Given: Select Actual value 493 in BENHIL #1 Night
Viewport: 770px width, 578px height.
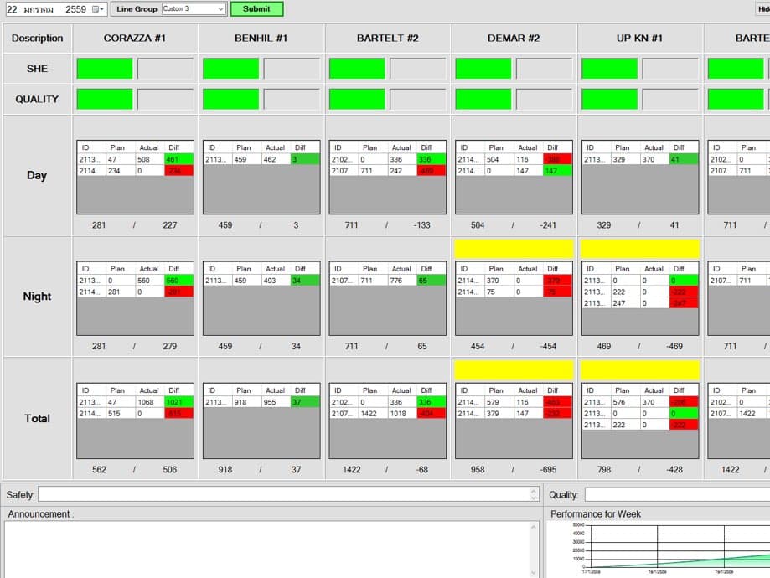Looking at the screenshot, I should [276, 281].
